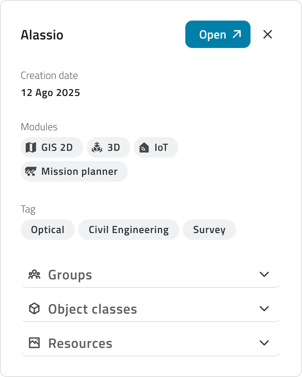Screen dimensions: 302x377
Task: Click the Resources image icon
Action: (x=34, y=343)
